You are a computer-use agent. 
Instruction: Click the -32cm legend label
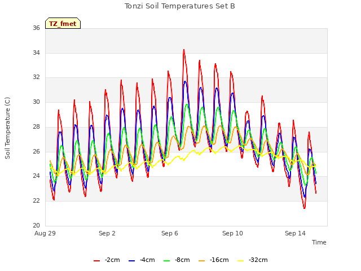(x=258, y=260)
